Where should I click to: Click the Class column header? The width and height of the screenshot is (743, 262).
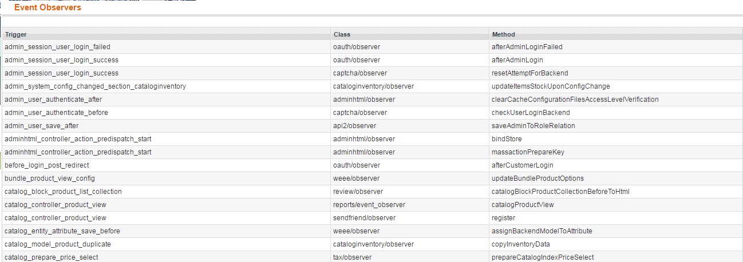click(342, 34)
